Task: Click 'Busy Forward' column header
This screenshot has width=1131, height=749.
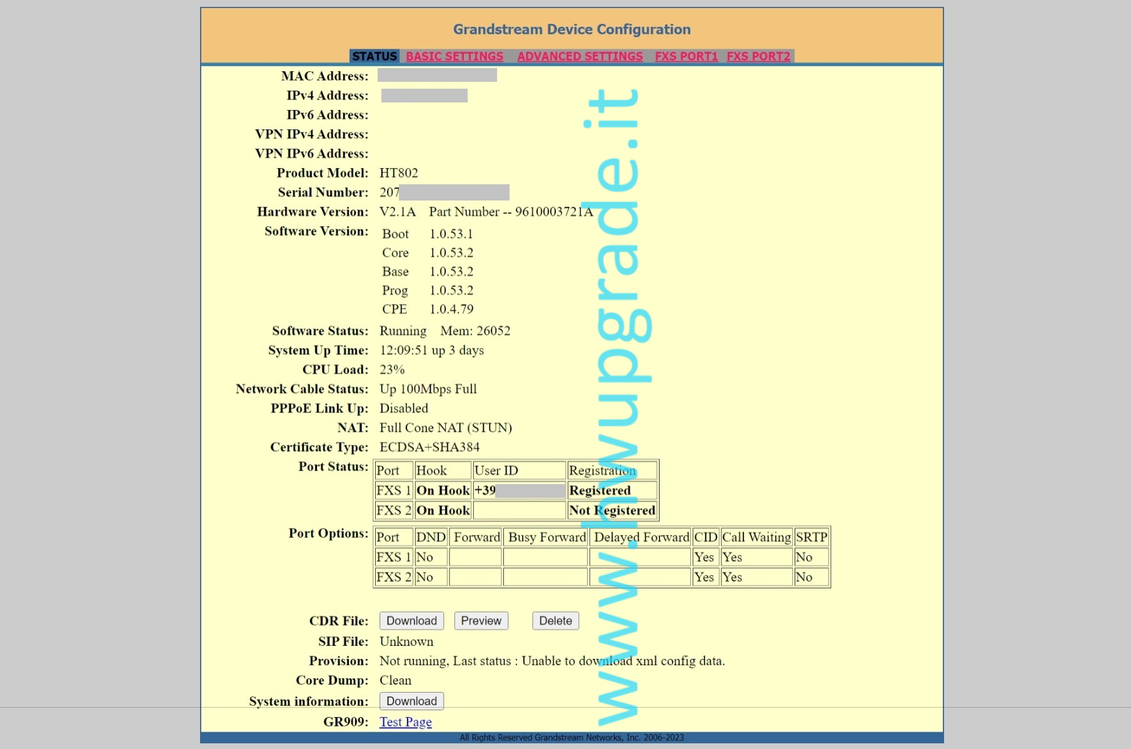Action: point(546,537)
